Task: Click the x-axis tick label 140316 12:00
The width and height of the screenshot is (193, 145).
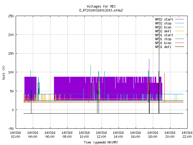Action: pos(101,135)
